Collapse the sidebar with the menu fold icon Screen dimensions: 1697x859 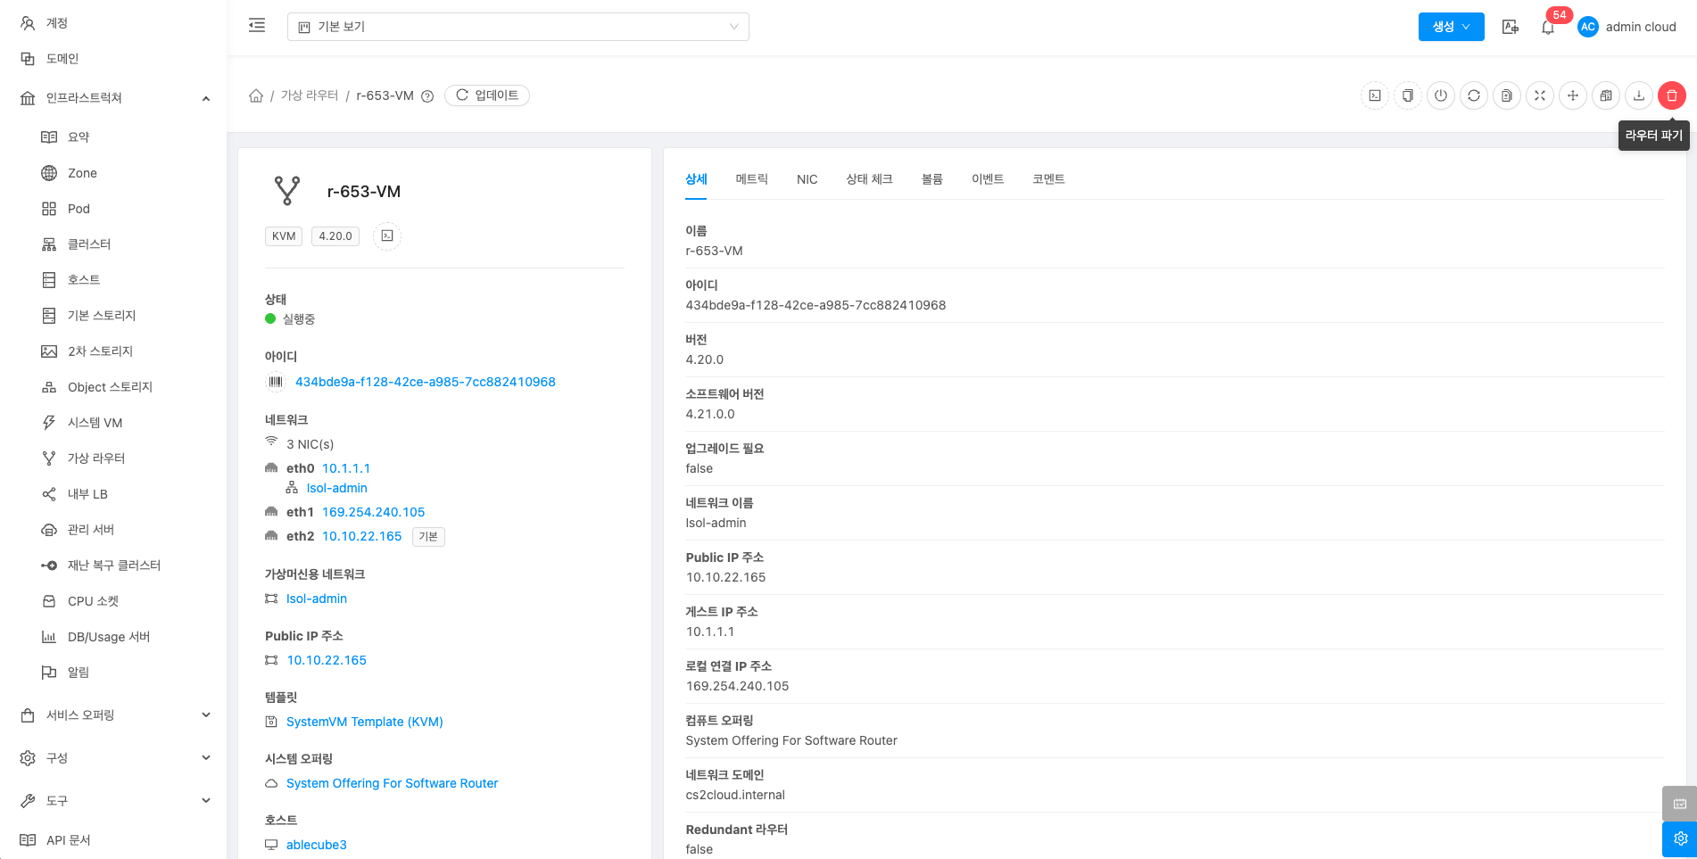pos(257,26)
